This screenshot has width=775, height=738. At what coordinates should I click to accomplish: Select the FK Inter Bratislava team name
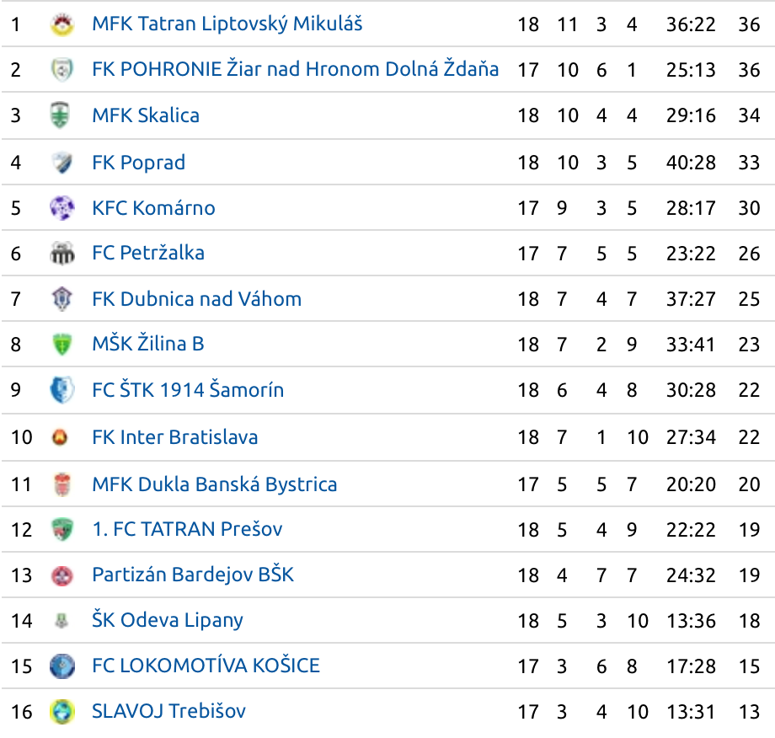[175, 437]
